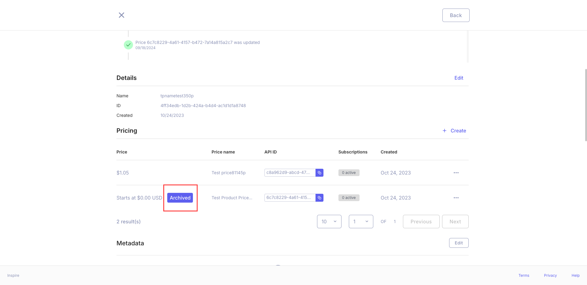Click API ID column header
The width and height of the screenshot is (587, 285).
point(271,152)
